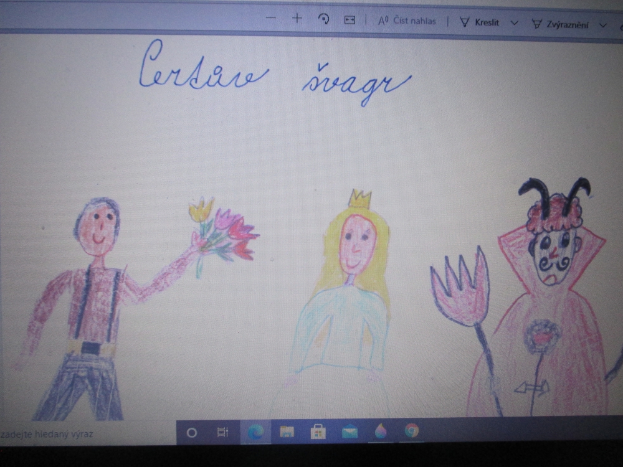Zoom out with the minus icon

(x=270, y=18)
